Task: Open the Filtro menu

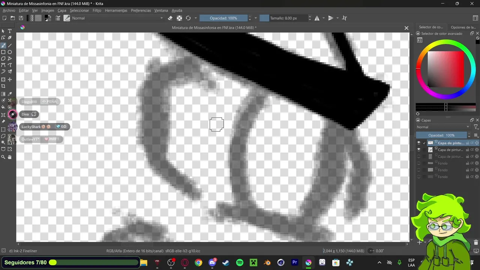Action: click(x=97, y=10)
